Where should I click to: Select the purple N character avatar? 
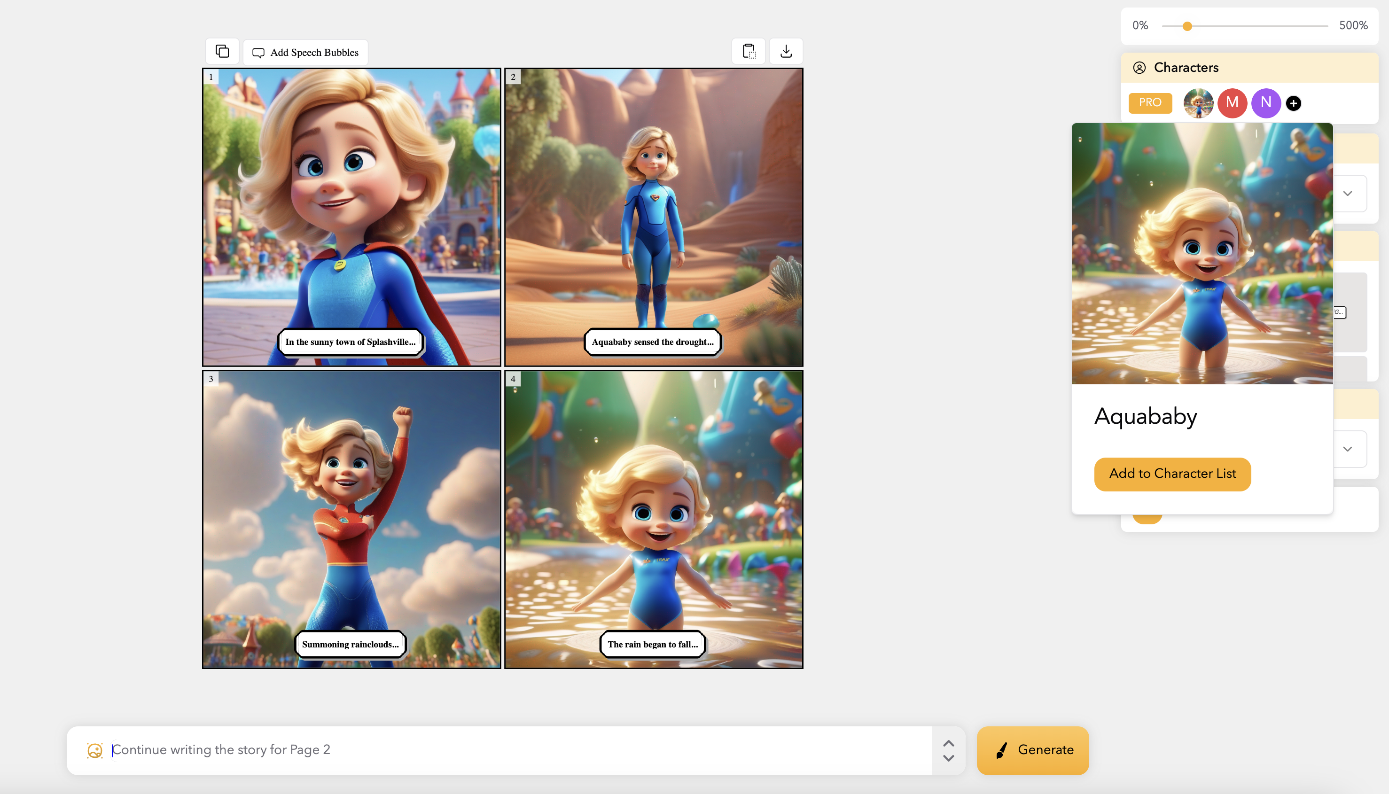(x=1266, y=102)
